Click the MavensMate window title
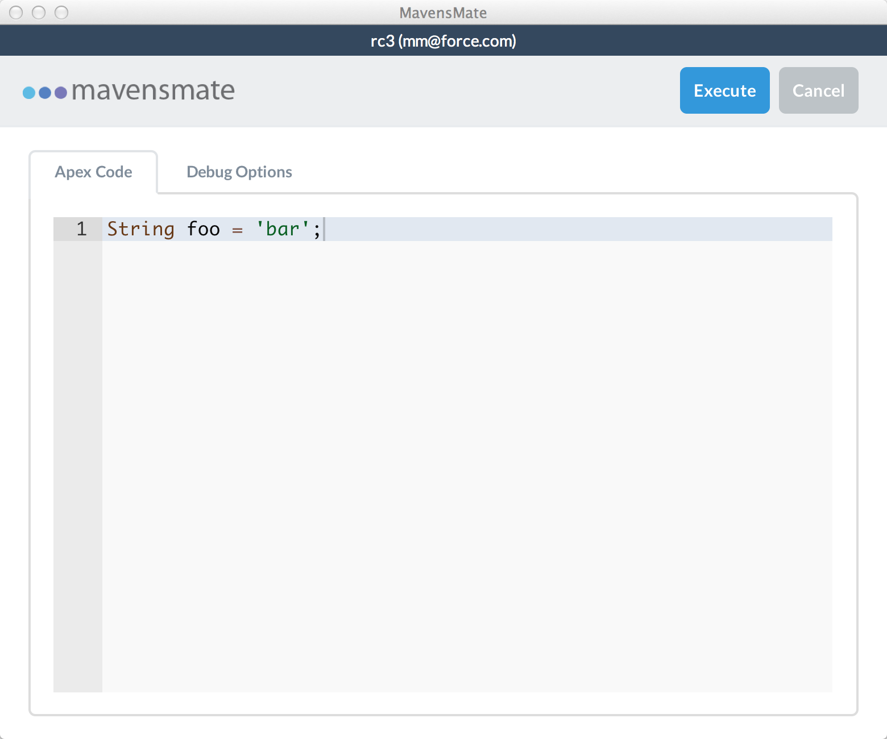 (443, 13)
